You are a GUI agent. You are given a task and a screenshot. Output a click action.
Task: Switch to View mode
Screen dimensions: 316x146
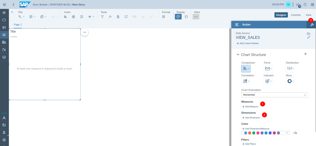(309, 15)
